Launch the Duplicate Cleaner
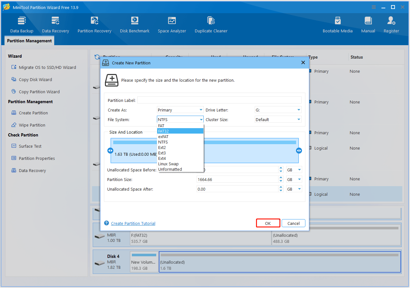410x288 pixels. coord(211,25)
